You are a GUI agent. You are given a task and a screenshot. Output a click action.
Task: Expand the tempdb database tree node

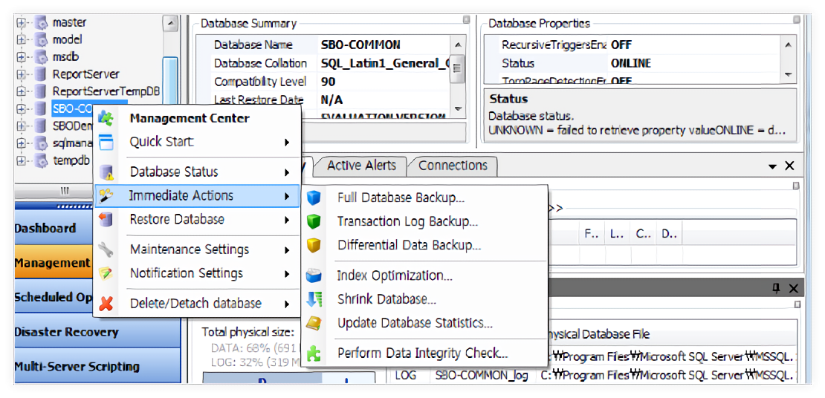pyautogui.click(x=21, y=160)
